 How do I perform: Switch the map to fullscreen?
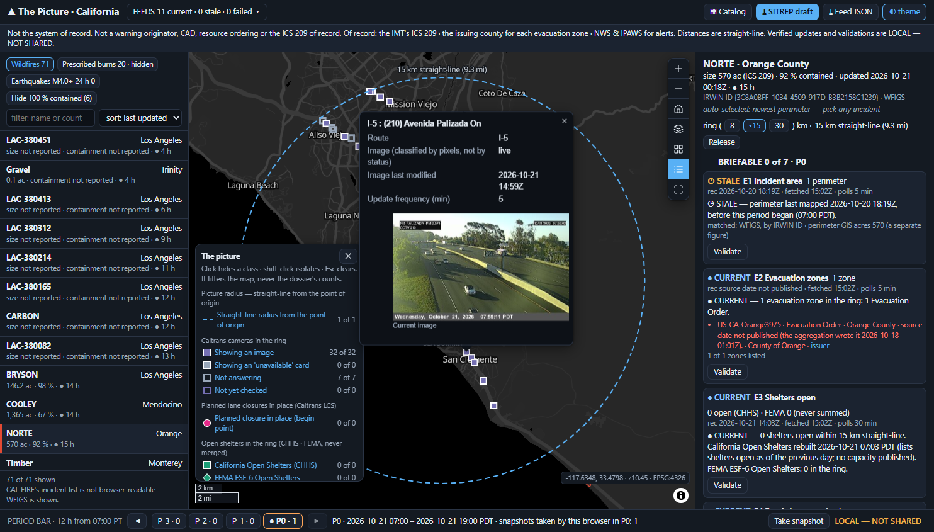click(x=678, y=190)
